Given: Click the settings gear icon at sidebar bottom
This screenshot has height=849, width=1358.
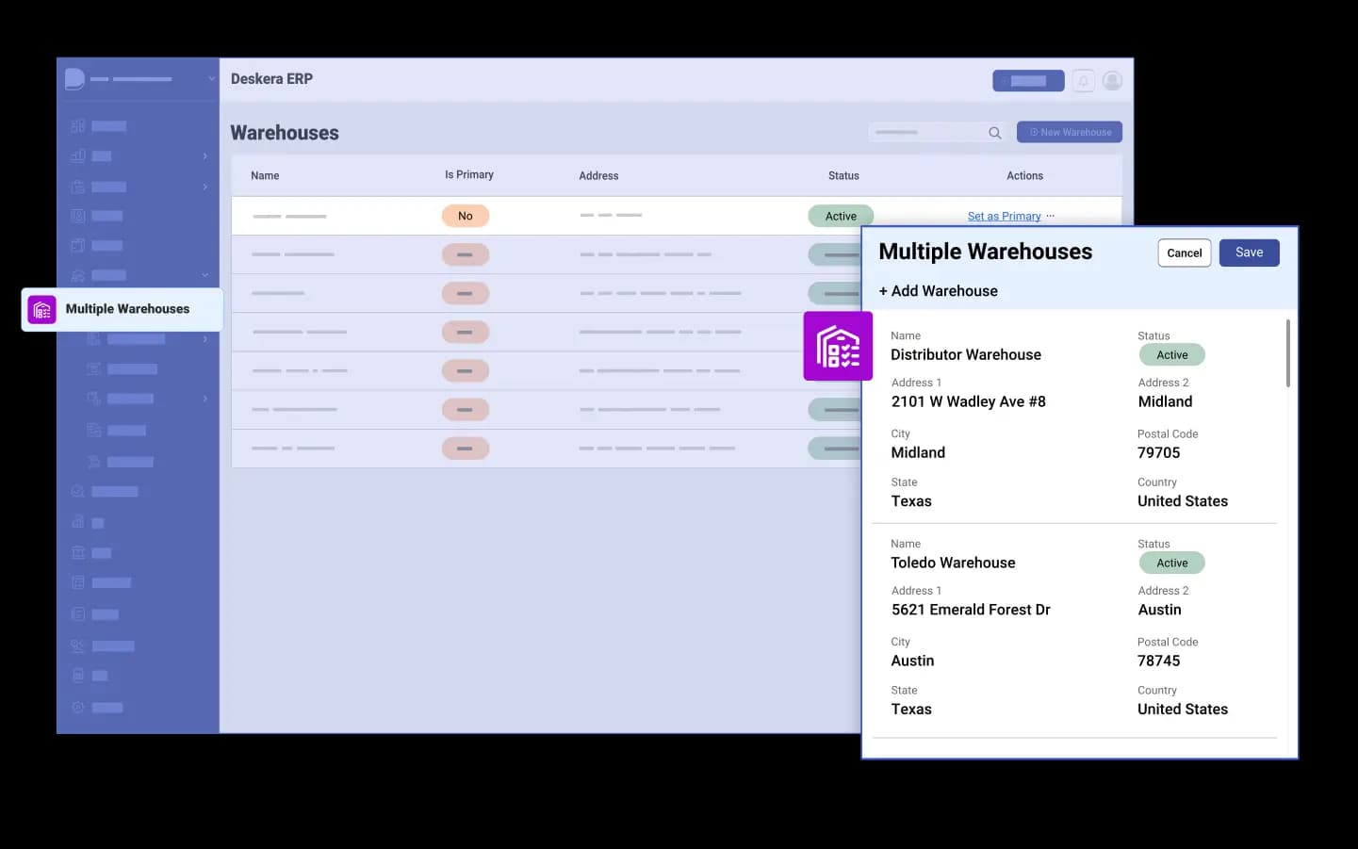Looking at the screenshot, I should point(78,708).
